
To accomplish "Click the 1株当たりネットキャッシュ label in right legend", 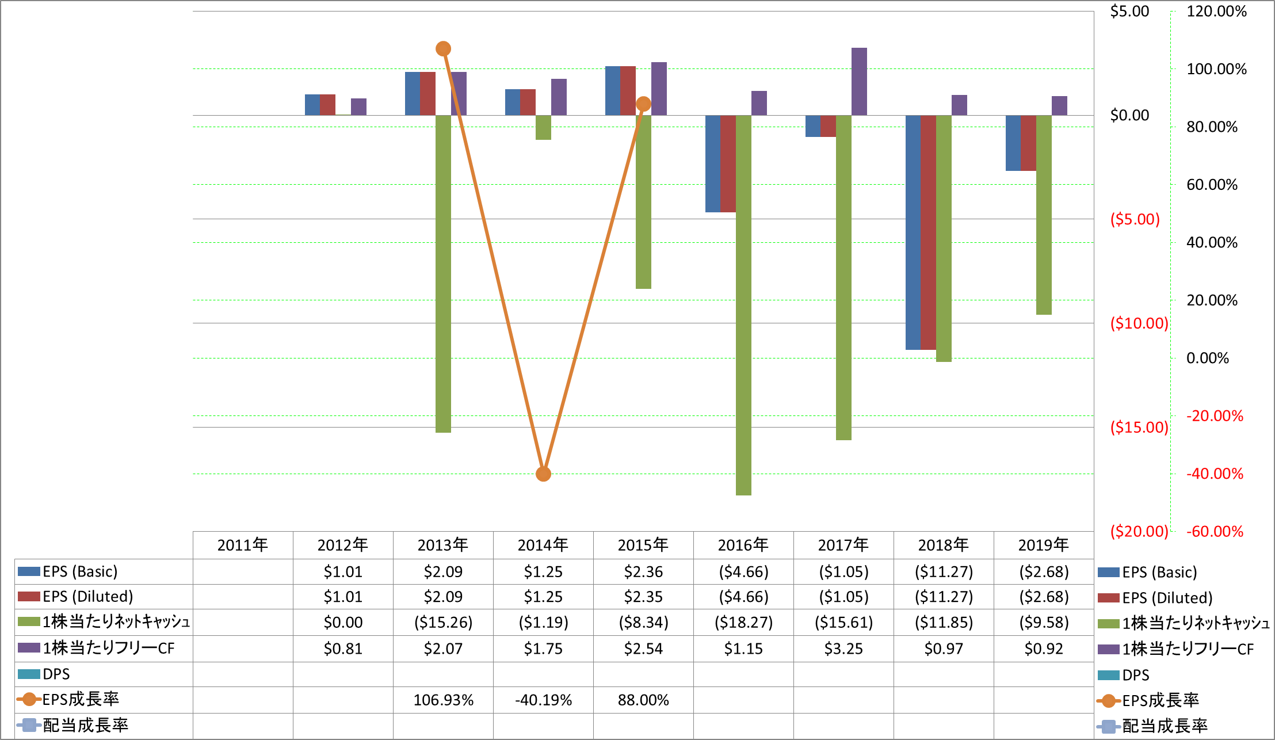I will tap(1196, 623).
